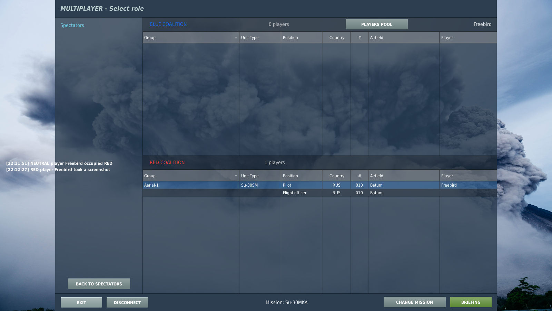Click Blue coalition Country column header

pos(337,37)
